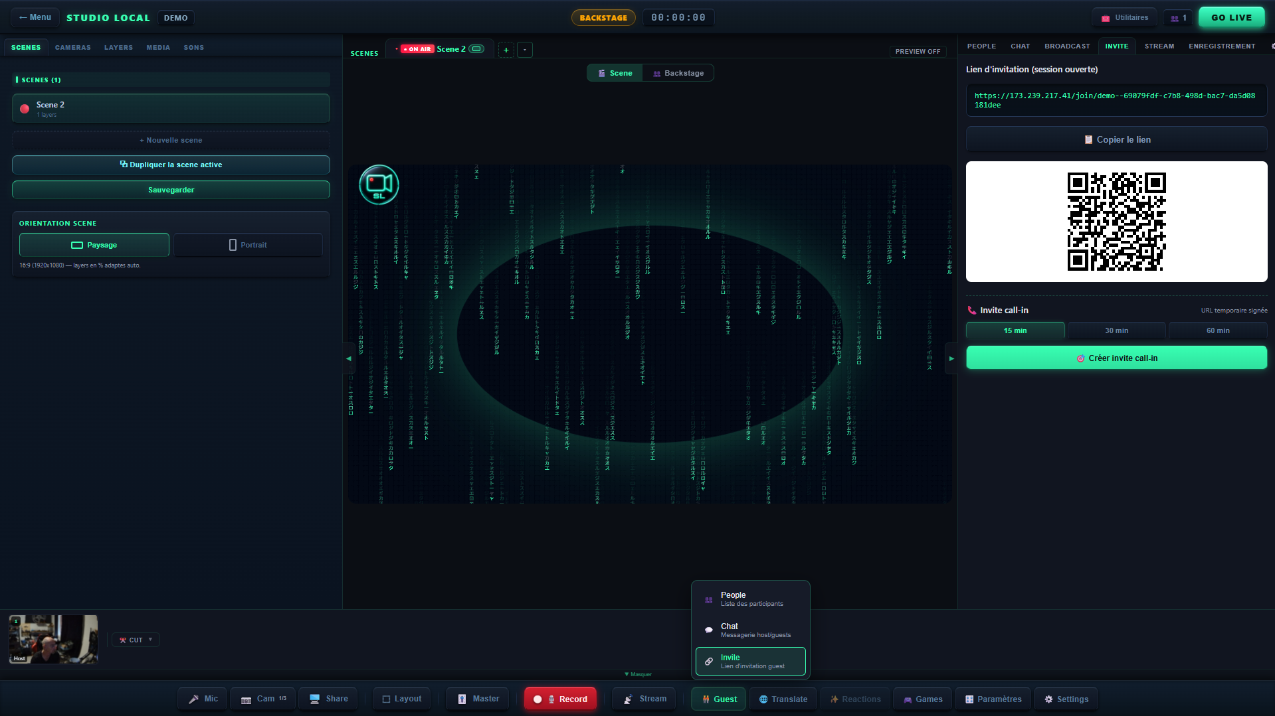Switch to Backstage view toggle
The image size is (1275, 716).
point(678,73)
